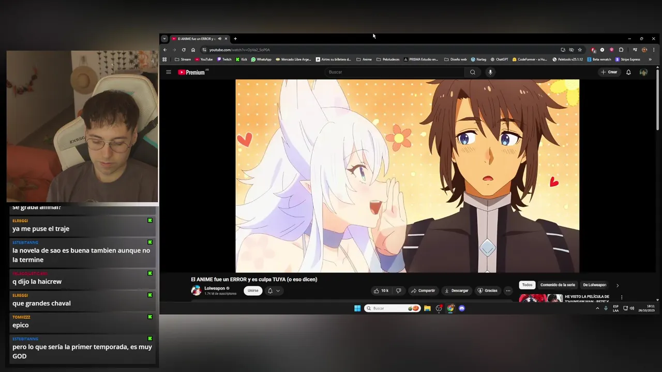This screenshot has height=372, width=662.
Task: View site information icon in address bar
Action: coord(204,50)
